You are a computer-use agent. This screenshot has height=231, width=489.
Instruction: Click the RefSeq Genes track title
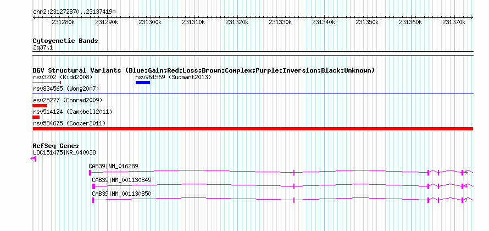pyautogui.click(x=56, y=146)
